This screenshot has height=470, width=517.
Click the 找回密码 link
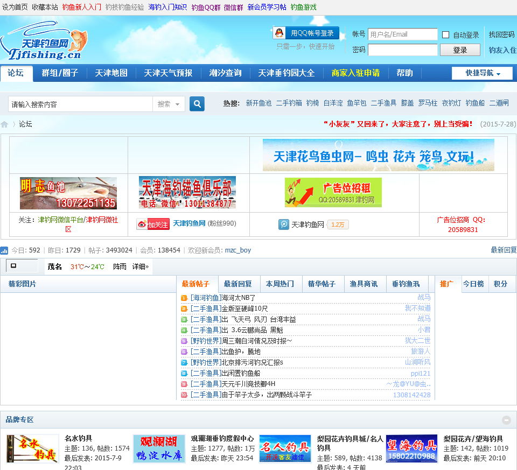[x=501, y=34]
